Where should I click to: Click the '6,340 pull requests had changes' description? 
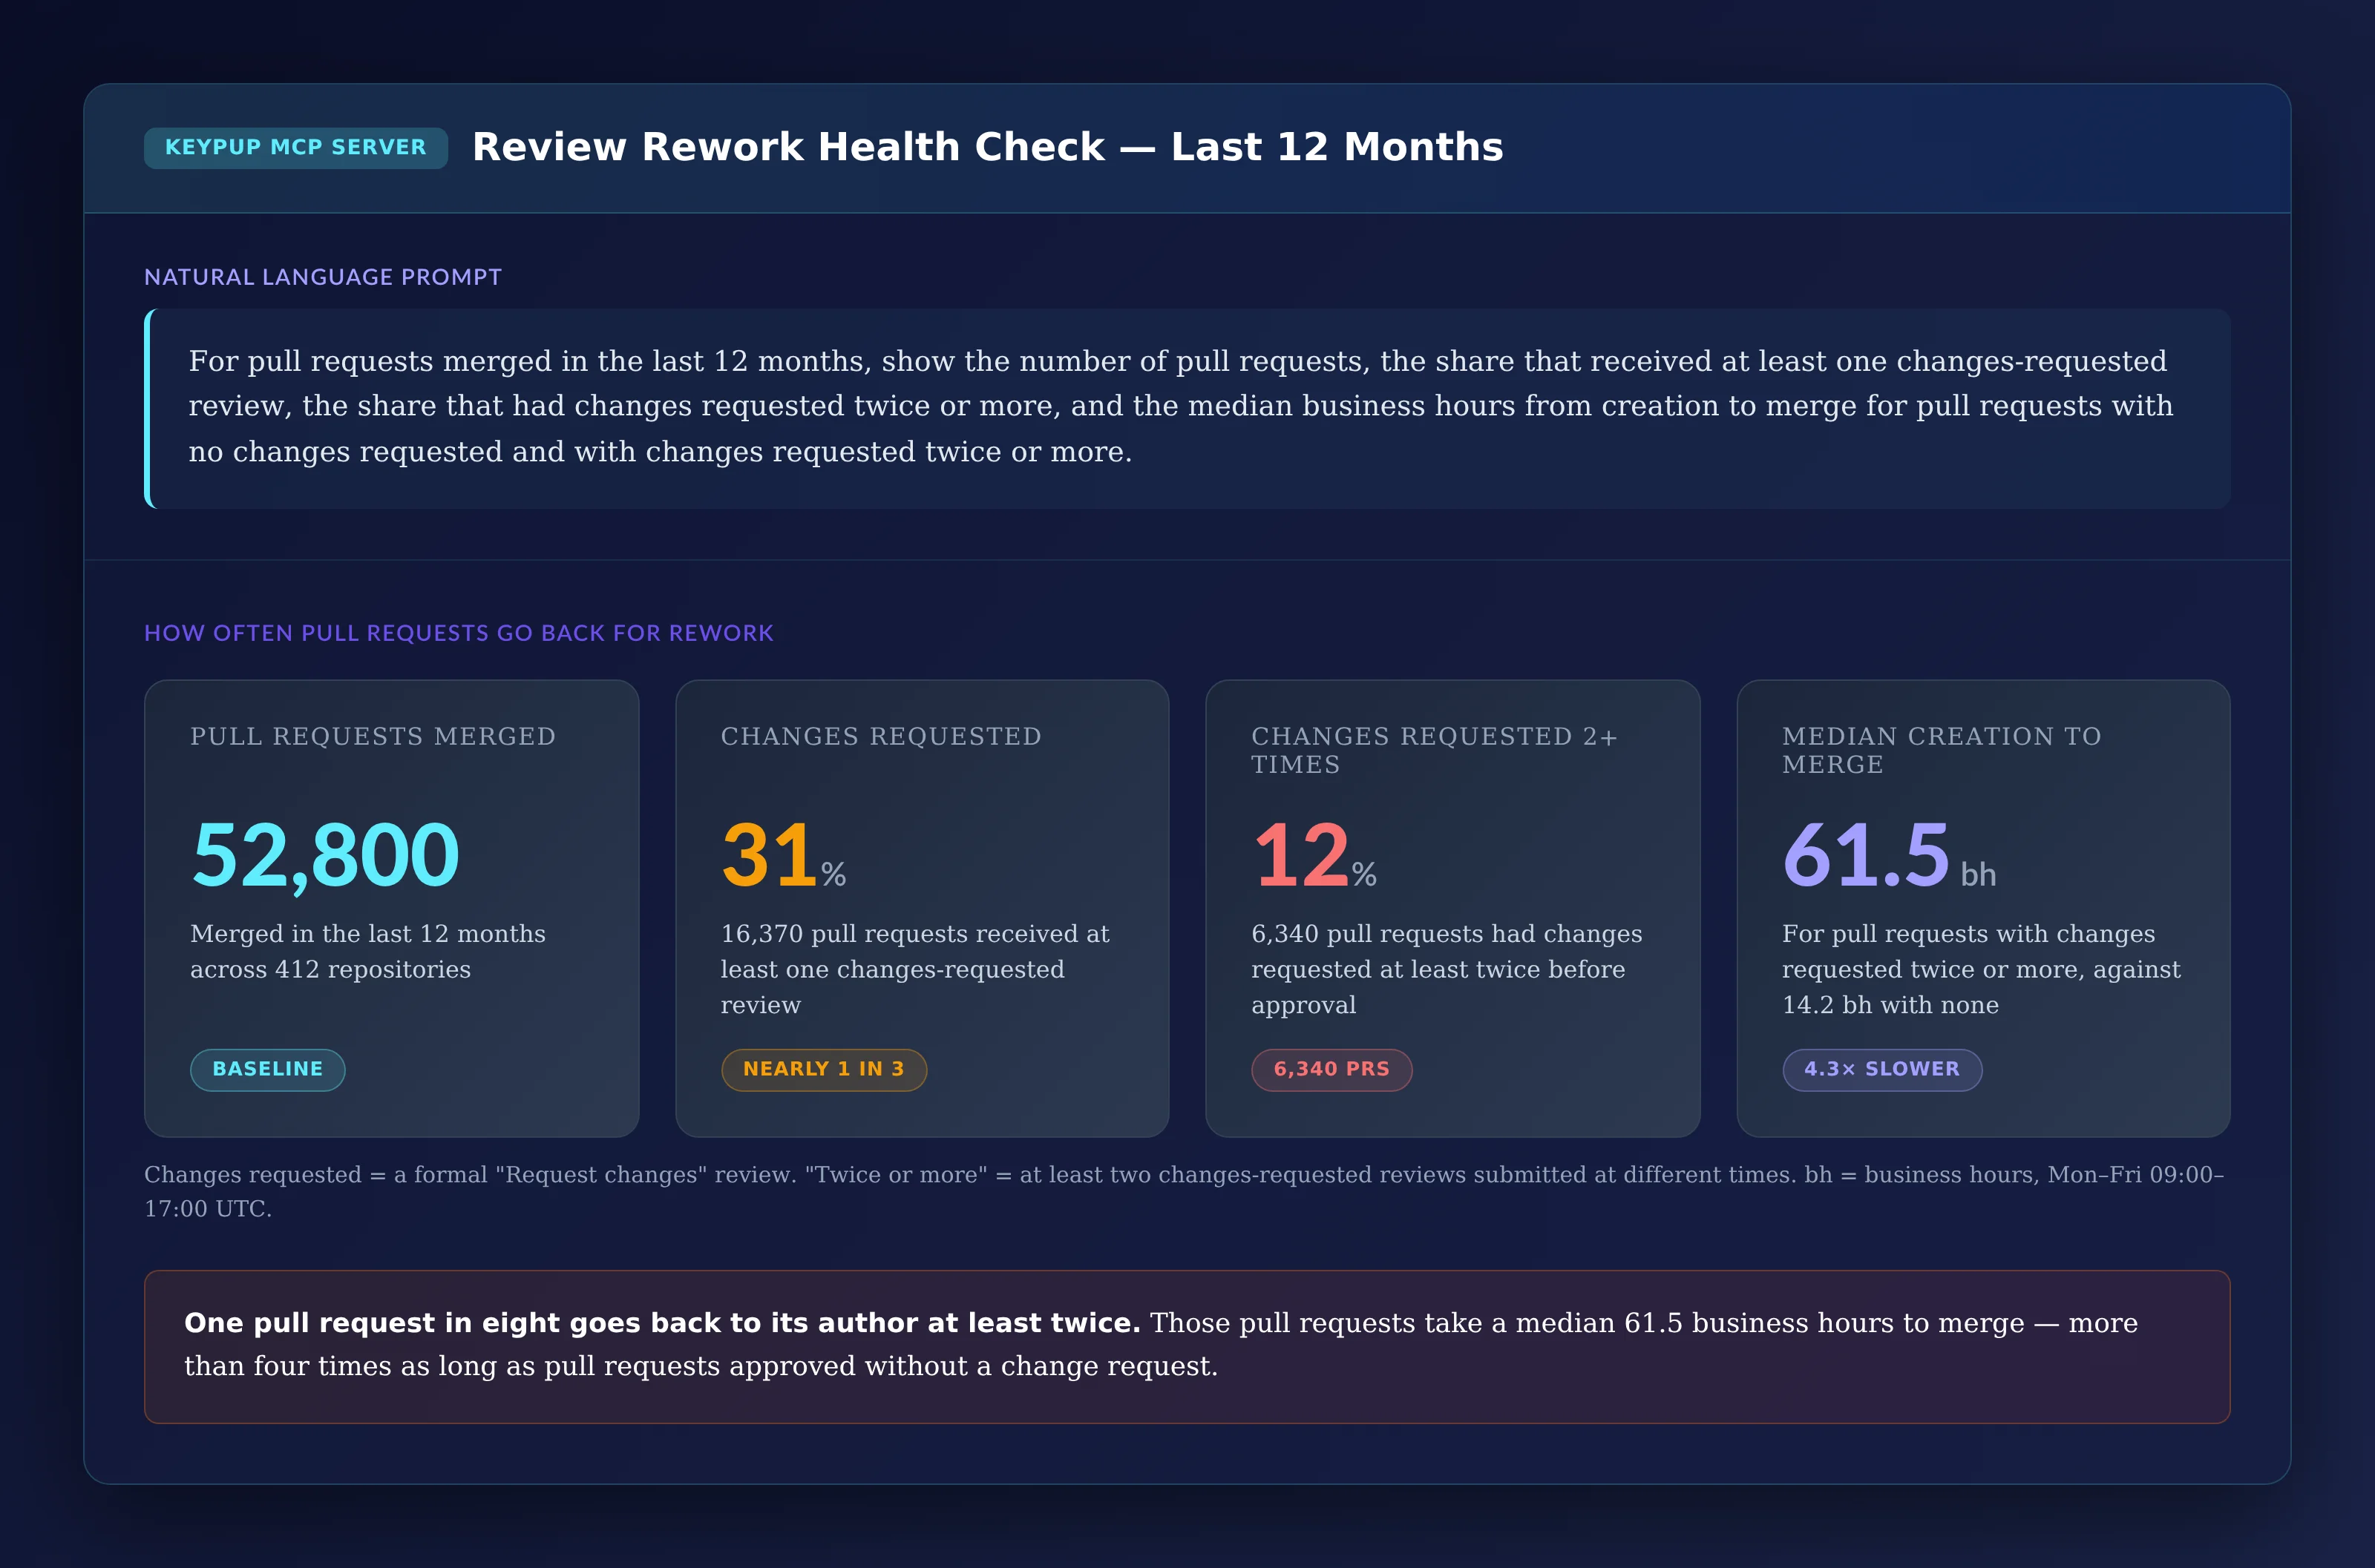point(1447,969)
